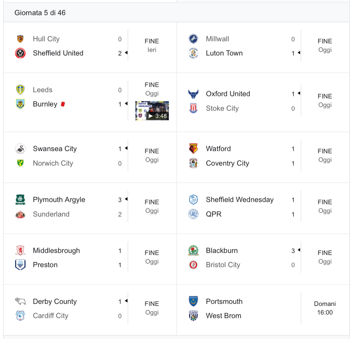This screenshot has height=339, width=357.
Task: Click the Blackburn rose crest
Action: (193, 250)
